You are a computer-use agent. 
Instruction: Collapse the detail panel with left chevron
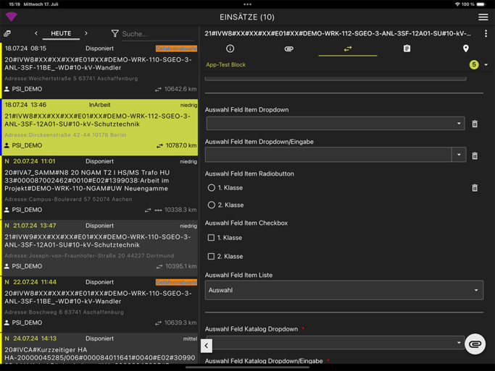(x=207, y=346)
